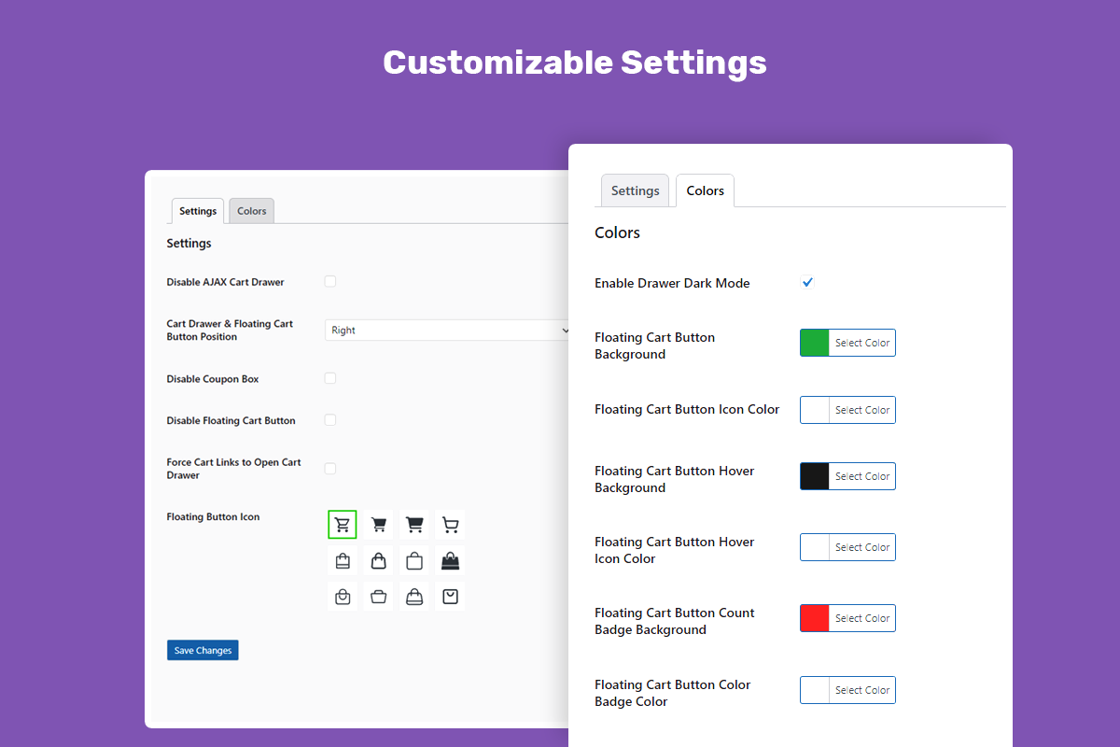The image size is (1120, 747).
Task: Choose the basket-shaped tote icon
Action: click(x=378, y=596)
